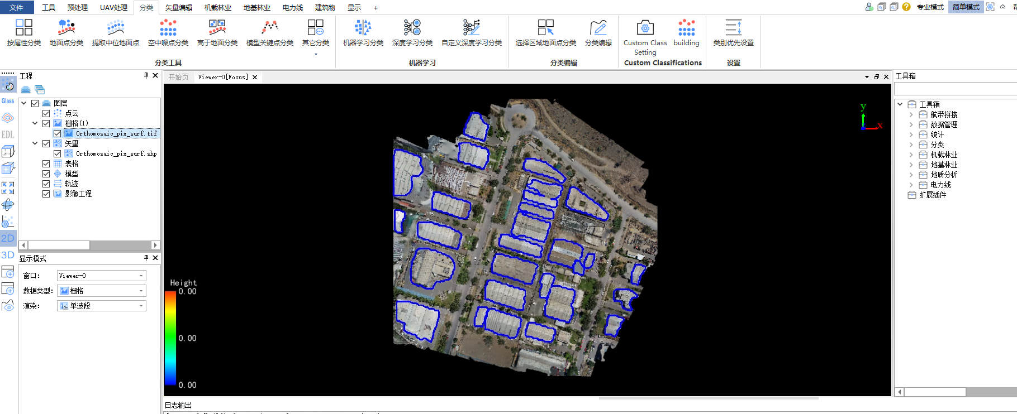Screen dimensions: 1017x414
Task: Launch the 深度学习分类 tool
Action: click(412, 32)
